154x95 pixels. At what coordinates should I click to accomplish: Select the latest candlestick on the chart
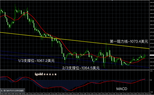[145, 56]
